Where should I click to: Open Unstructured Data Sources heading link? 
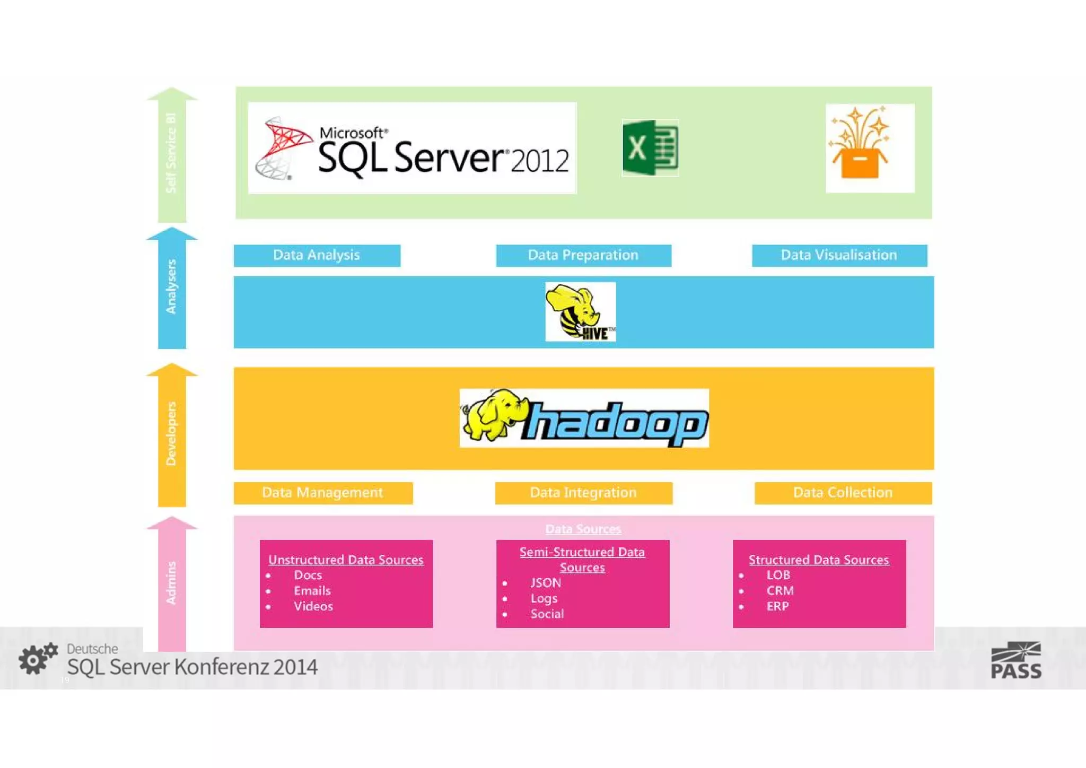click(x=346, y=560)
